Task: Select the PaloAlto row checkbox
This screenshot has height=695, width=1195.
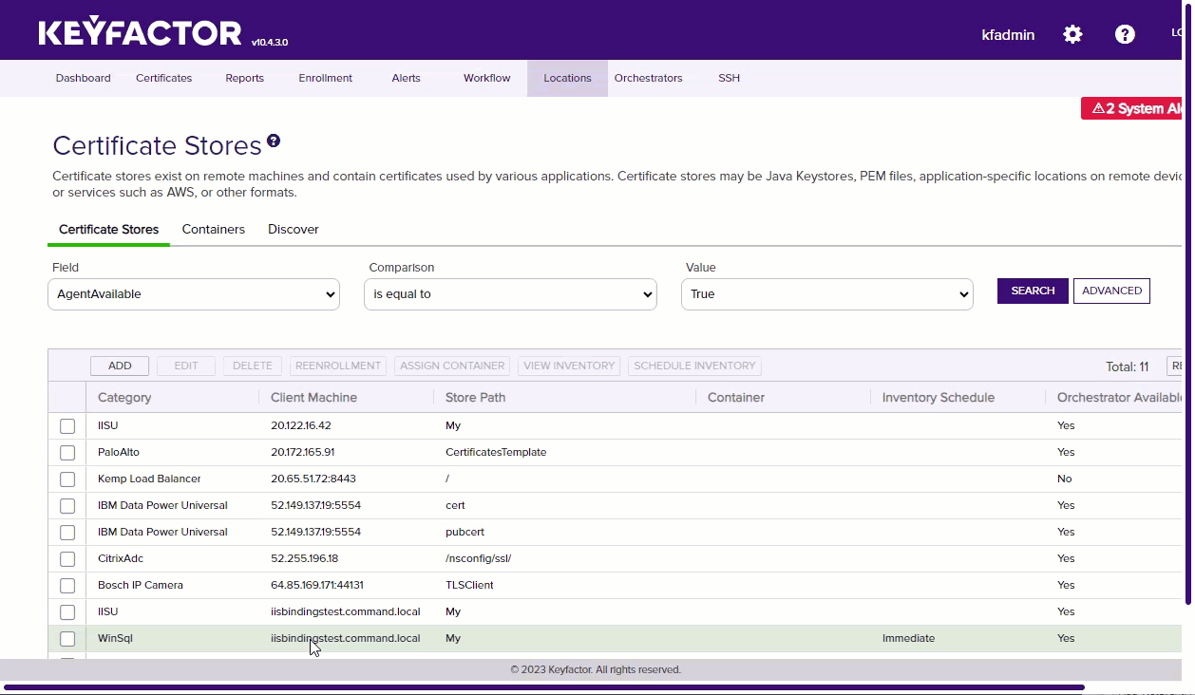Action: tap(67, 453)
